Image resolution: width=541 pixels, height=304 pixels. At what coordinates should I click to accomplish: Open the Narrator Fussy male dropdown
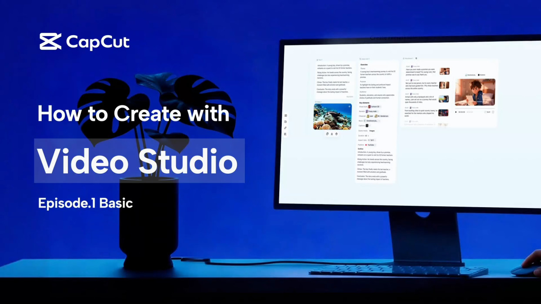(x=373, y=111)
